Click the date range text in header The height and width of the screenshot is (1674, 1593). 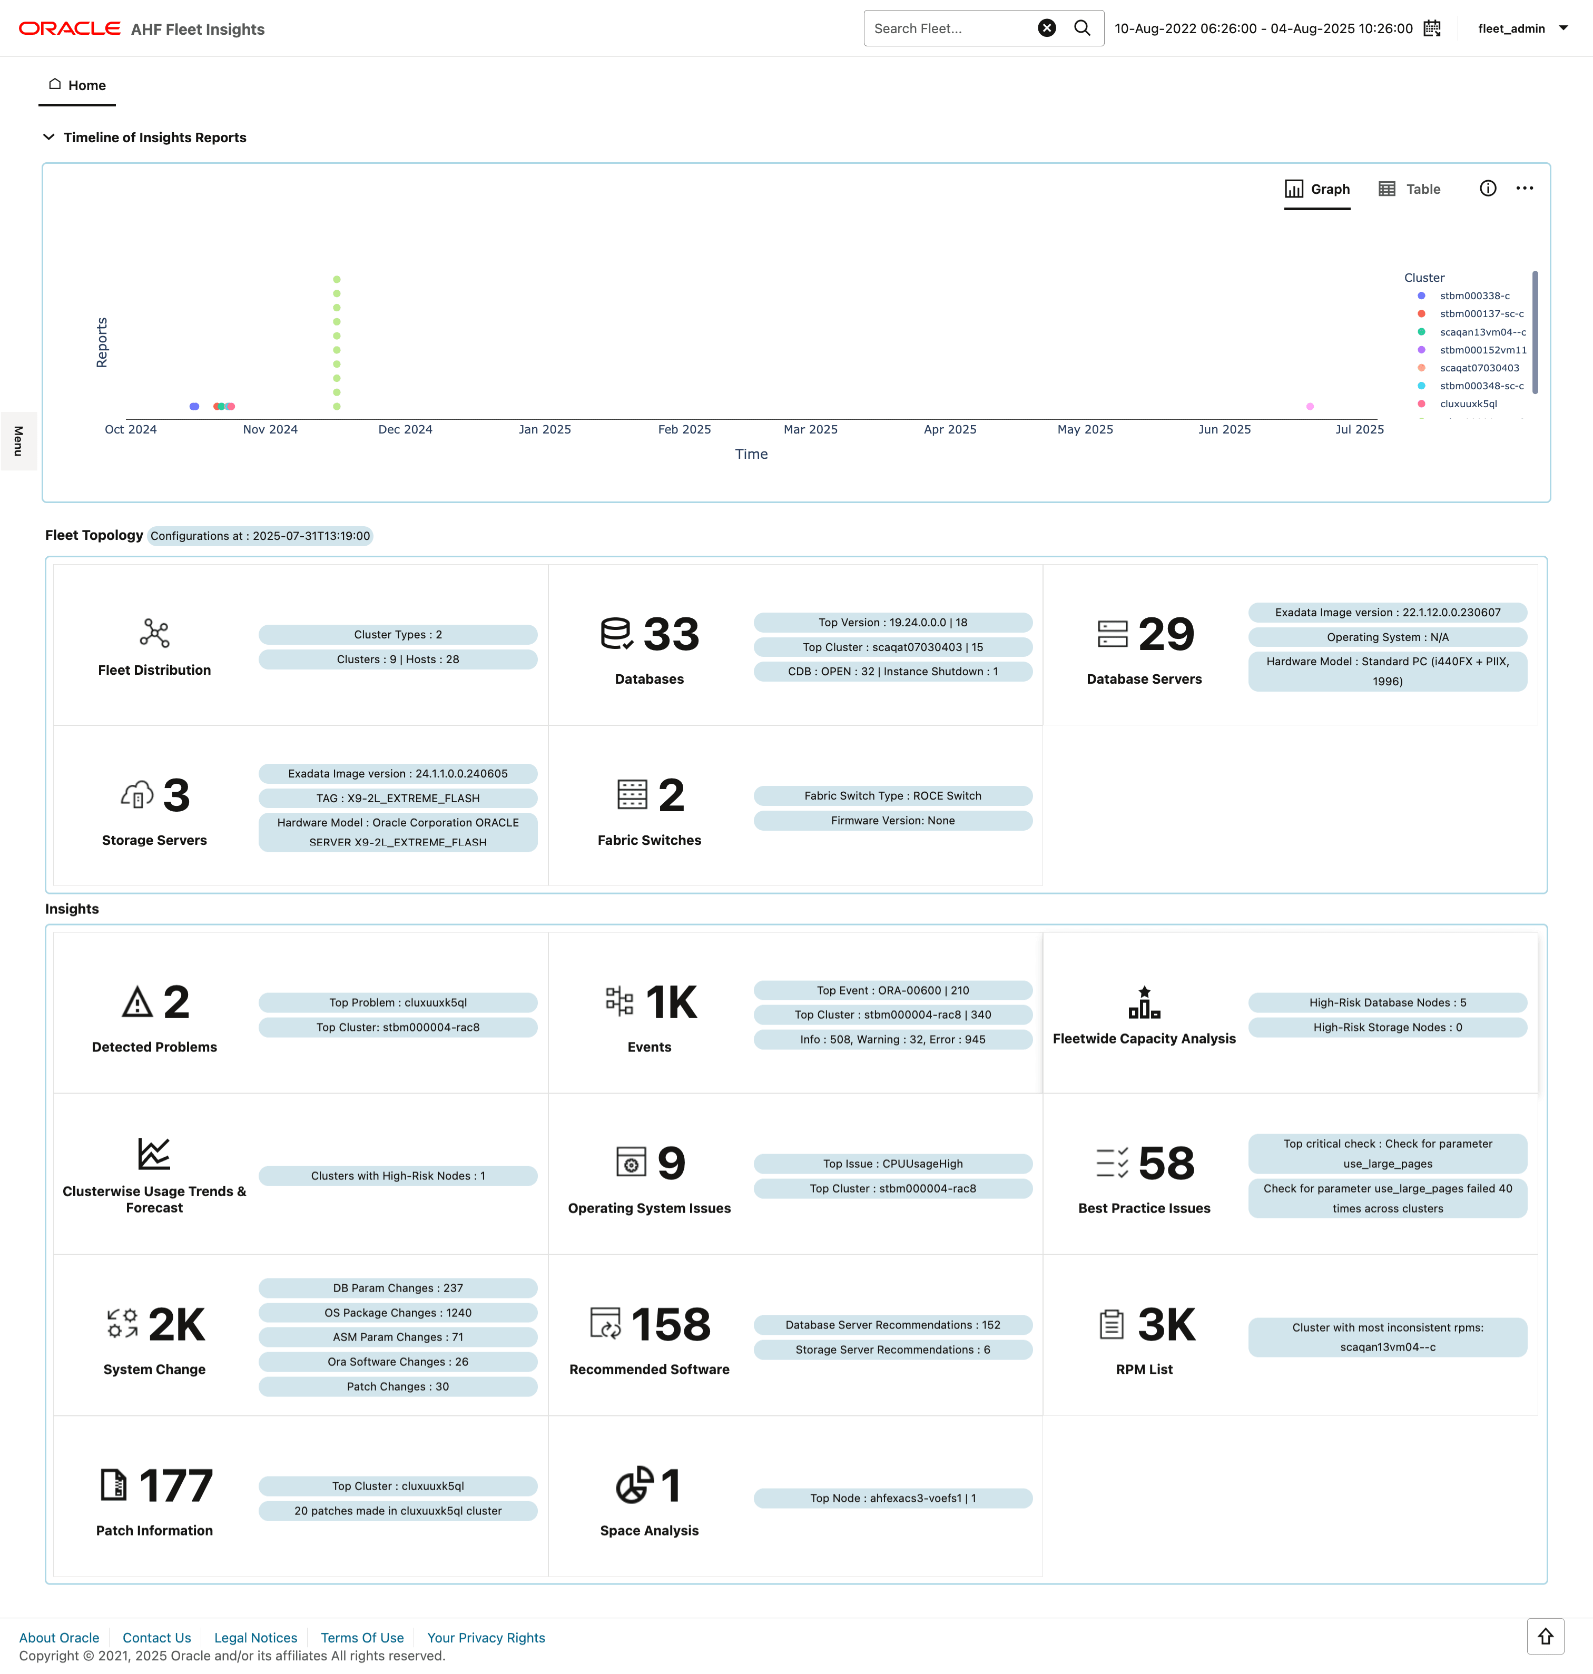tap(1264, 28)
